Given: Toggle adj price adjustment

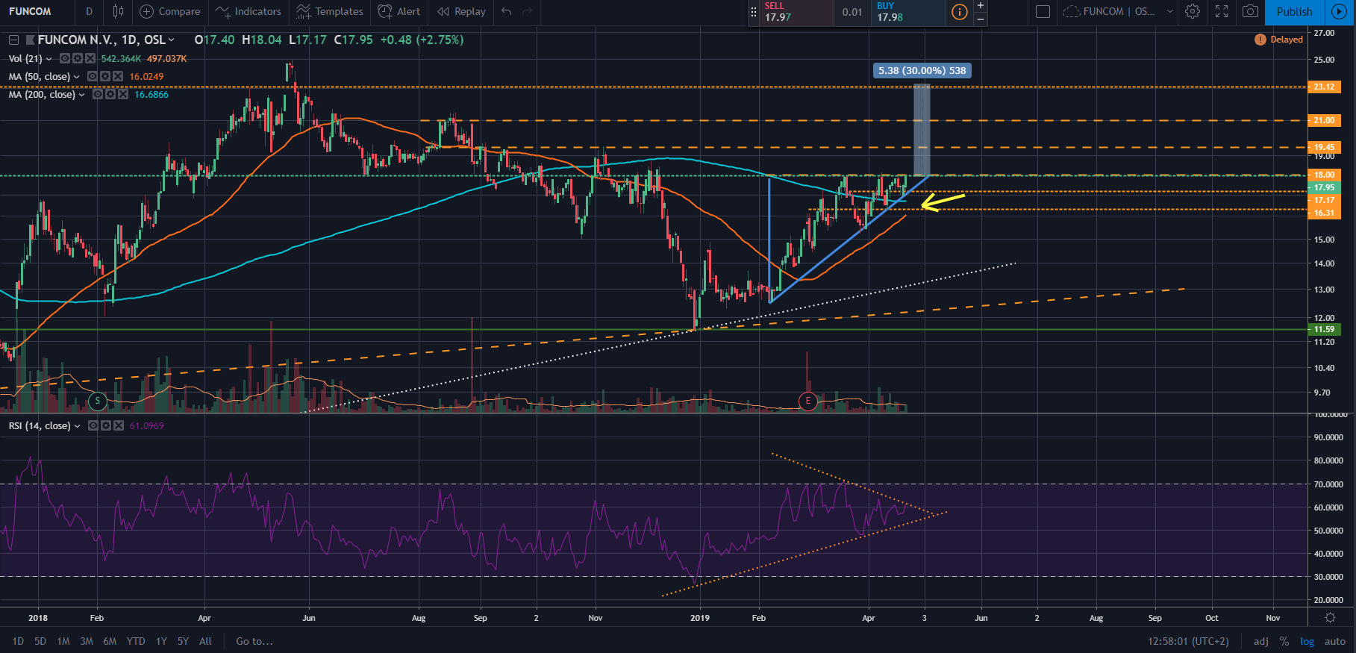Looking at the screenshot, I should (x=1261, y=641).
